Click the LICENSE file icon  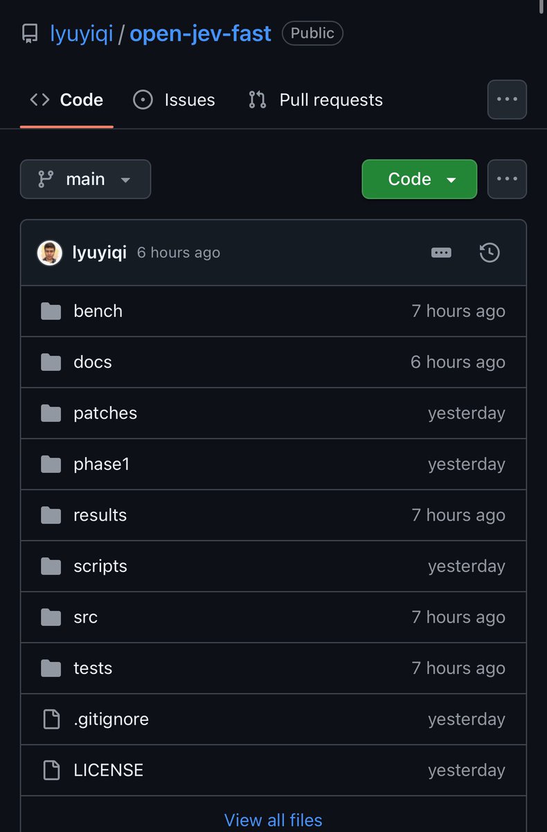51,770
